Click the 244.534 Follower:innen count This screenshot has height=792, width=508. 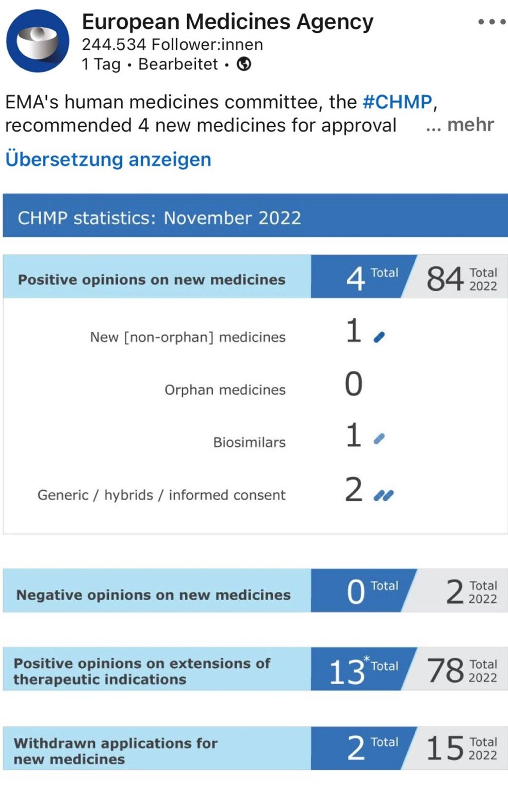(172, 44)
